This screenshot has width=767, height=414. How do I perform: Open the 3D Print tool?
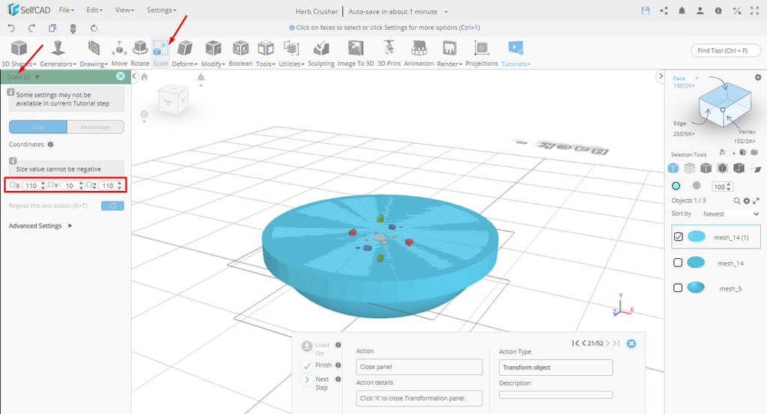[x=389, y=53]
